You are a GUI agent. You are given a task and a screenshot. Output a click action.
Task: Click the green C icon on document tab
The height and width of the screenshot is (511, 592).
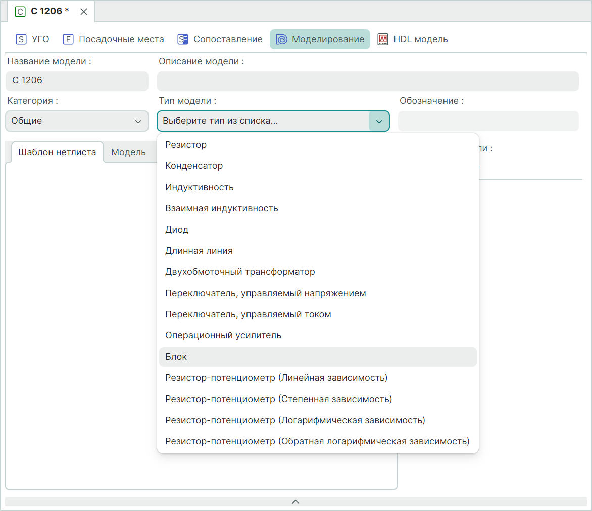click(20, 12)
